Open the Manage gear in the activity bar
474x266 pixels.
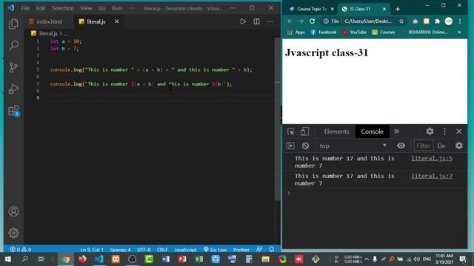(x=13, y=233)
